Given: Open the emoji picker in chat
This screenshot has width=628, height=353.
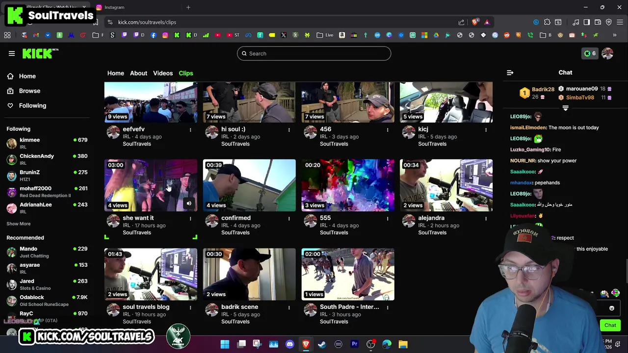Looking at the screenshot, I should pos(611,308).
